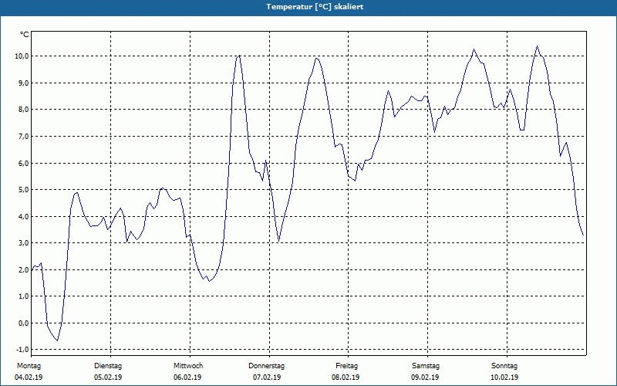
Task: Click the 3,0 y-axis label
Action: [24, 243]
